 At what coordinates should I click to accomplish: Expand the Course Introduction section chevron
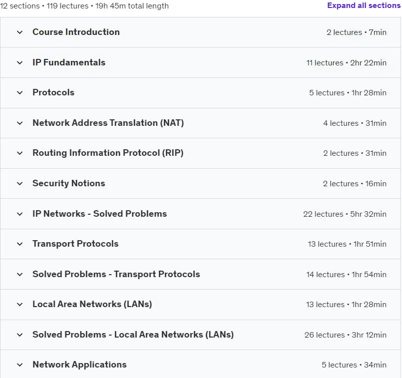(19, 32)
